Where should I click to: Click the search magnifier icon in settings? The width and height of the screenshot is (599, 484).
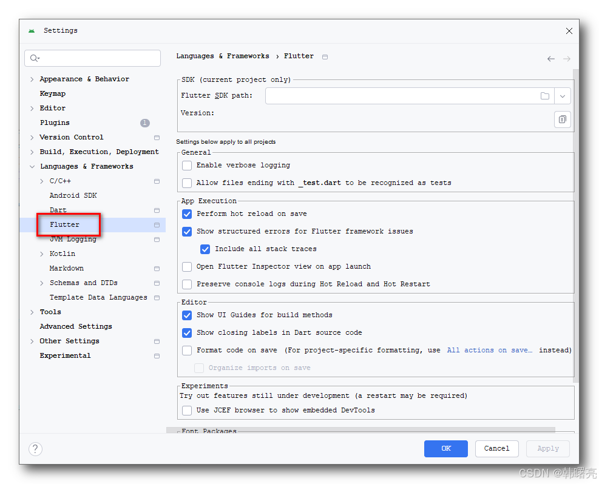tap(35, 58)
